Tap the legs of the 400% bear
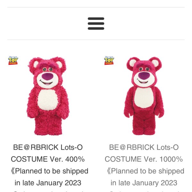 pyautogui.click(x=48, y=126)
